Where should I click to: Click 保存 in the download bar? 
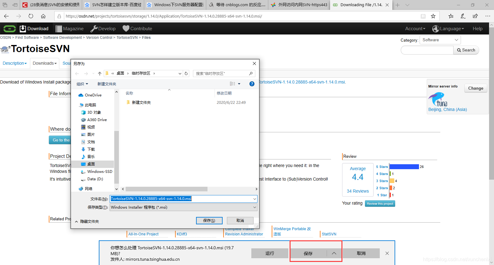pyautogui.click(x=308, y=253)
